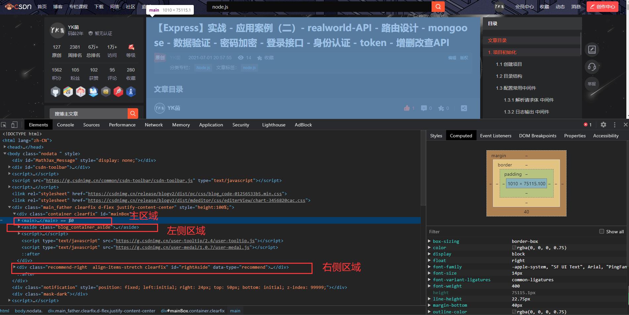Open Event Listeners pane
629x315 pixels.
(495, 136)
